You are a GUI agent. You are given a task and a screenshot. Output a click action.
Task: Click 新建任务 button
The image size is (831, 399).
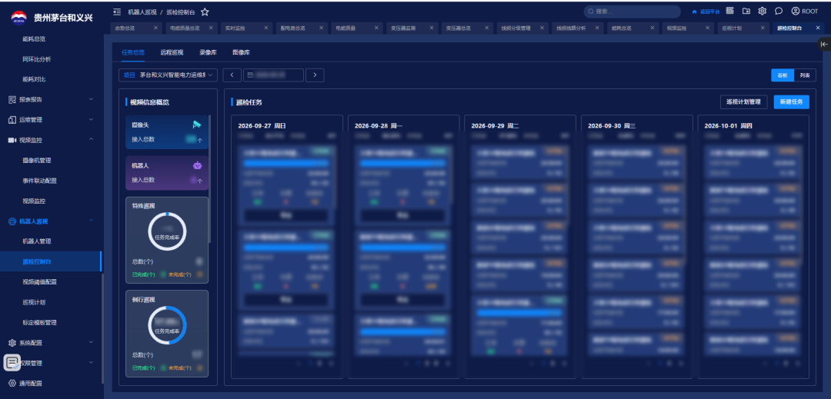[x=791, y=102]
